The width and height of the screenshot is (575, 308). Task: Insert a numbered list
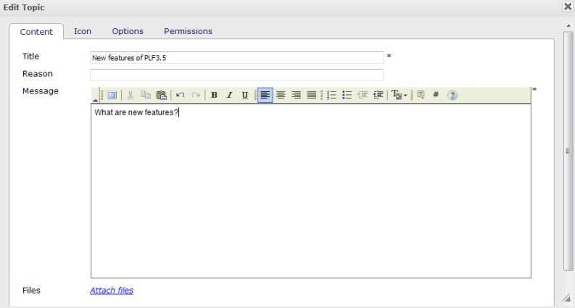332,95
